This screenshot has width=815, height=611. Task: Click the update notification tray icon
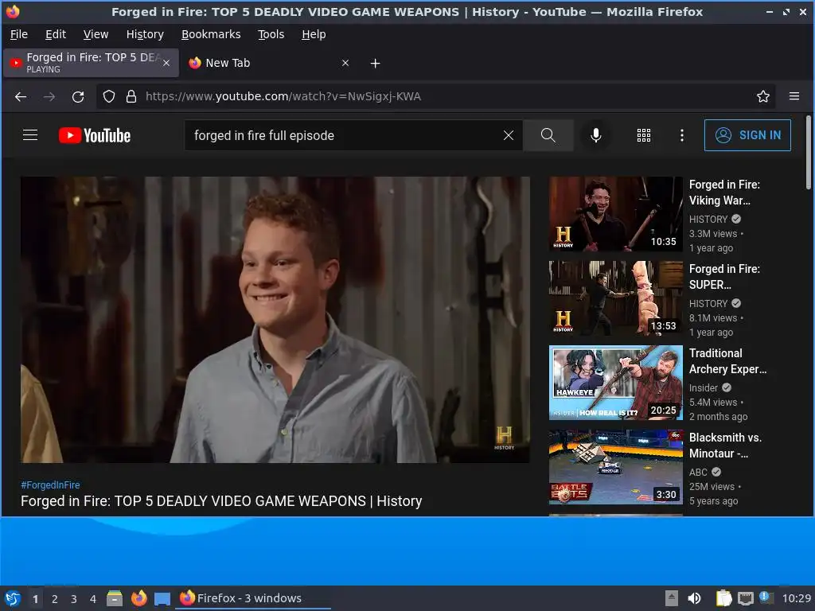click(x=766, y=597)
